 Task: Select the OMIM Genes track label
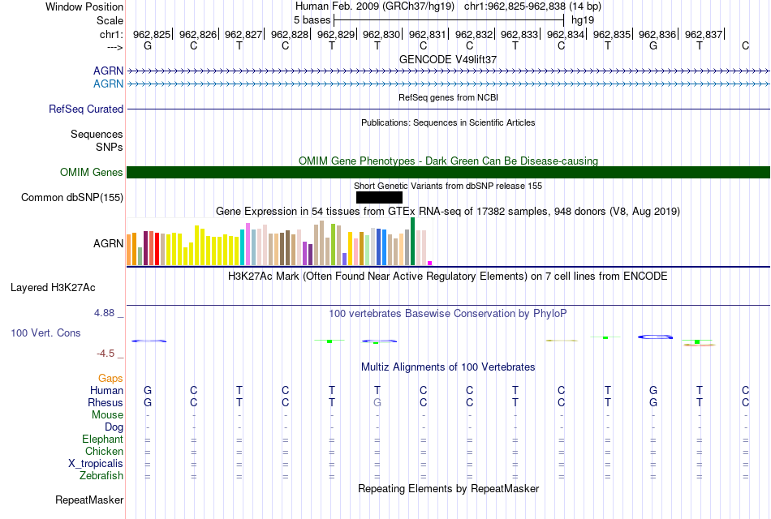tap(92, 172)
